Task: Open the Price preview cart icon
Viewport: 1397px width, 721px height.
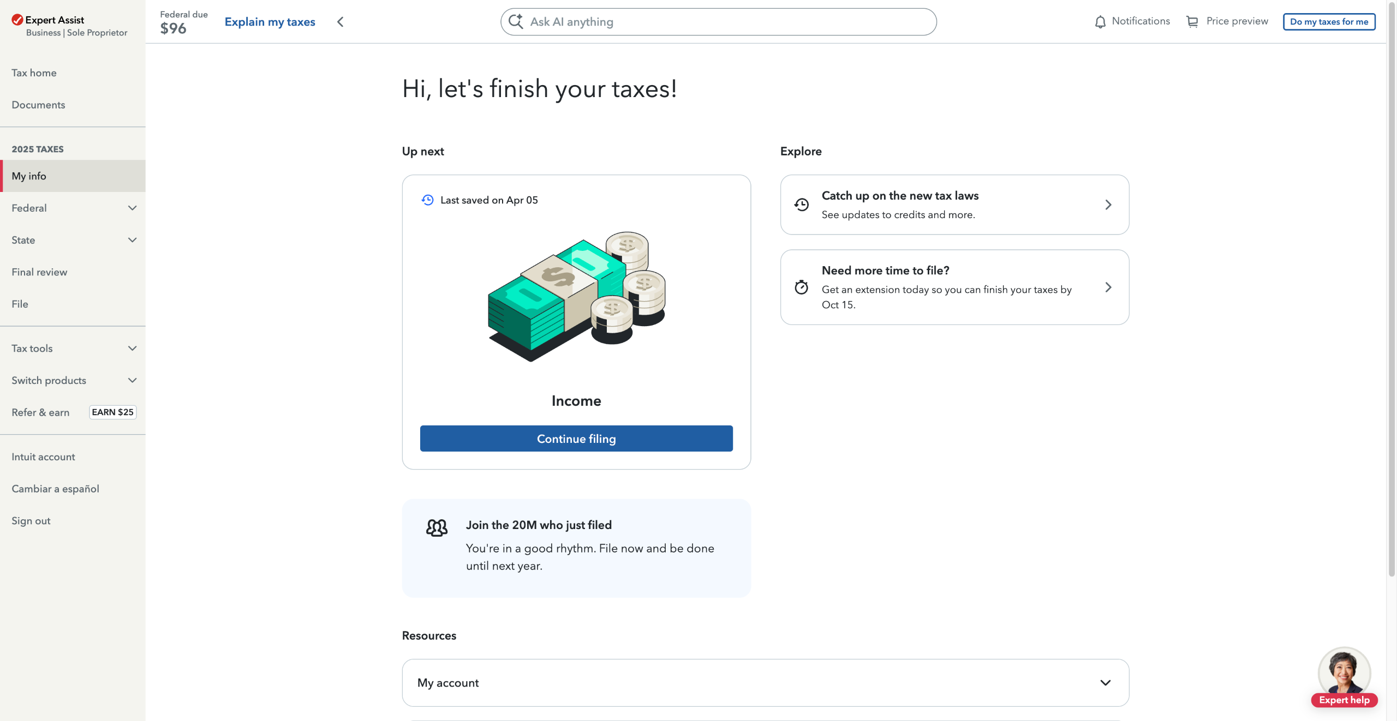Action: tap(1192, 22)
